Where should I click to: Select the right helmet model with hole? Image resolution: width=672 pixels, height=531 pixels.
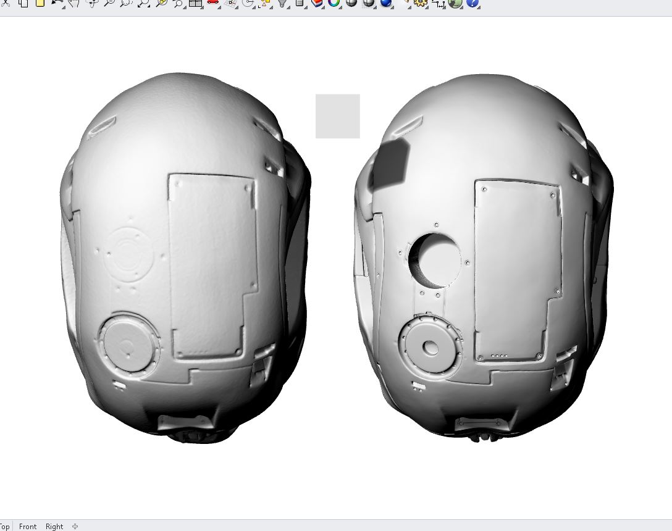pyautogui.click(x=484, y=259)
